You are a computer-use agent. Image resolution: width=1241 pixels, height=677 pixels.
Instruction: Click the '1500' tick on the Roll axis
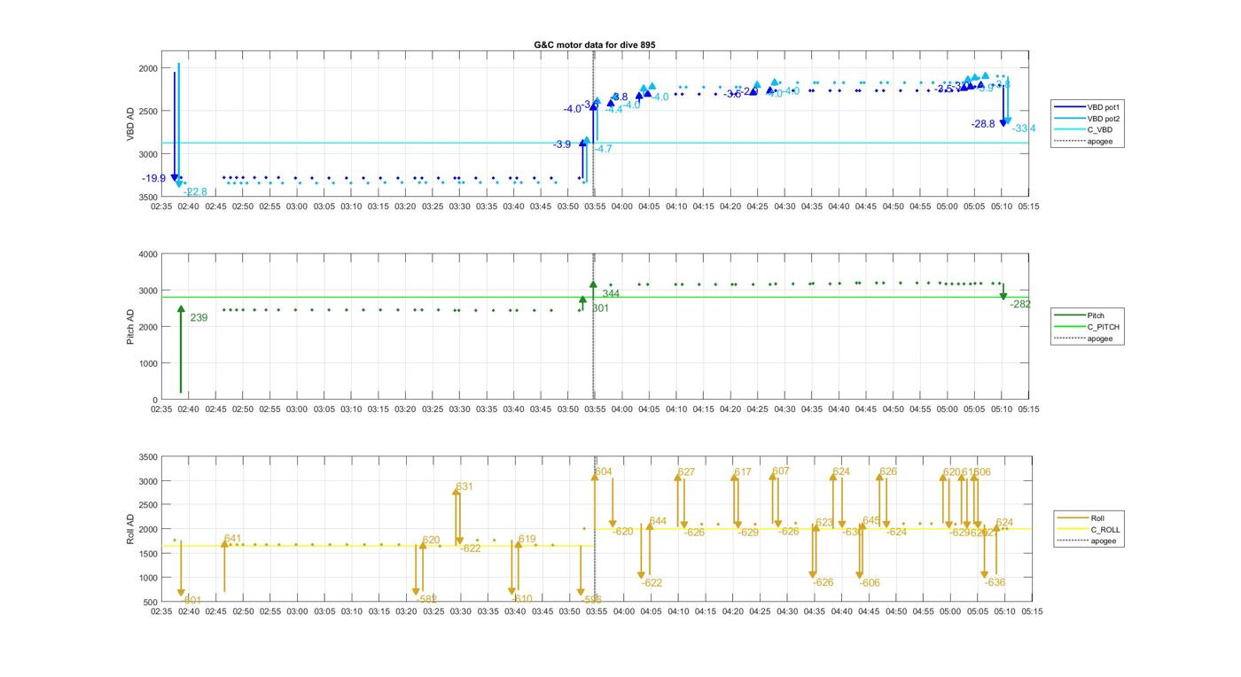pyautogui.click(x=148, y=554)
